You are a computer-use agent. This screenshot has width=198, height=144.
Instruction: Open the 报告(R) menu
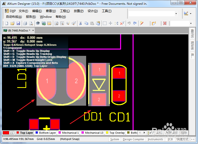pos(31,17)
